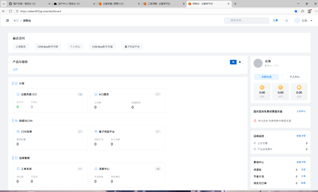Reload the page with browser refresh
Viewport: 318px width, 192px height.
point(10,11)
